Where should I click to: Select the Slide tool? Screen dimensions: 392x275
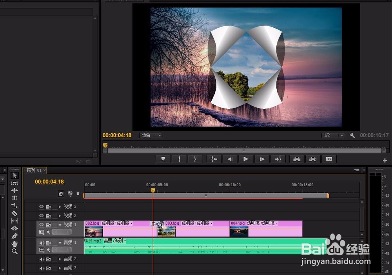point(15,228)
